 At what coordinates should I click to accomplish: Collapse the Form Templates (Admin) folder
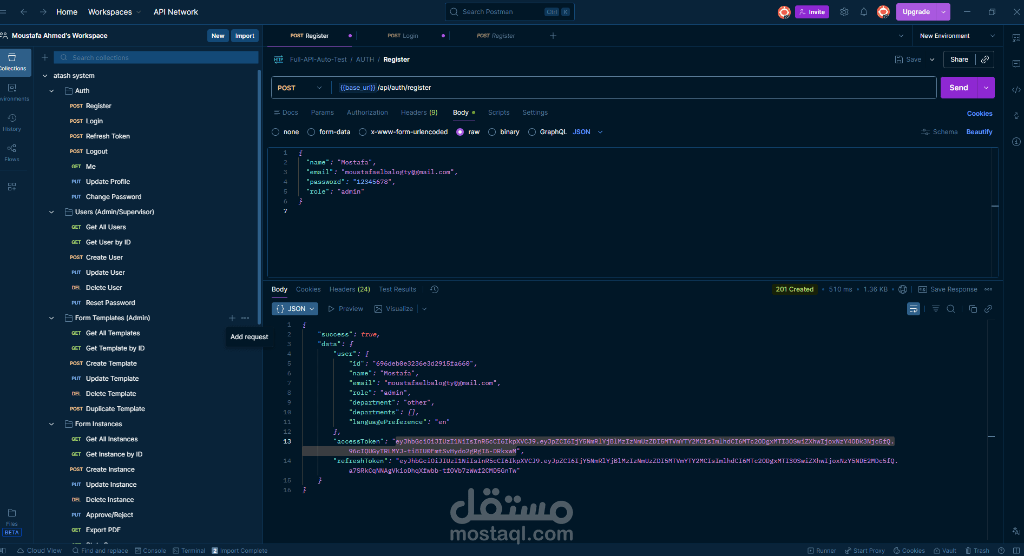[51, 318]
